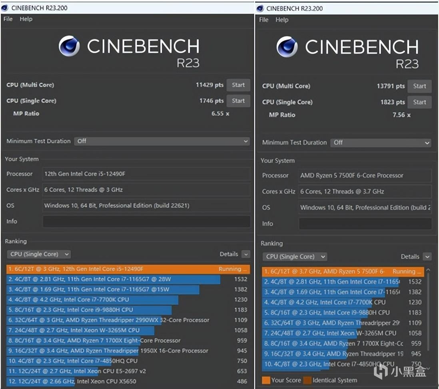Click Info input field in right window
439x389 pixels.
point(365,223)
